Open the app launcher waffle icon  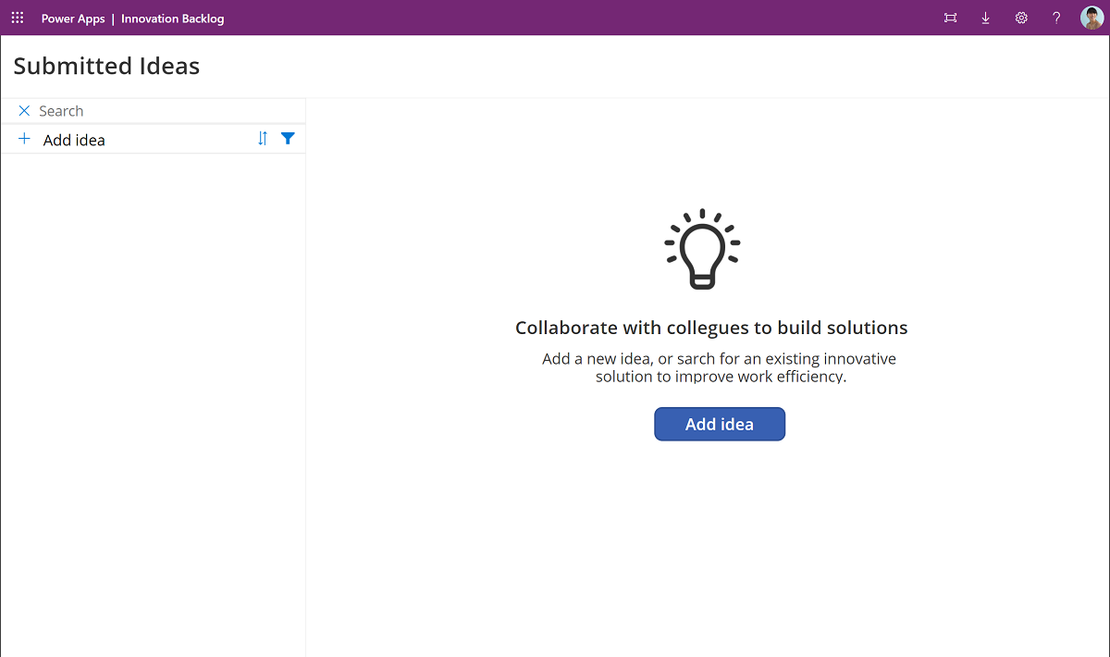point(18,18)
